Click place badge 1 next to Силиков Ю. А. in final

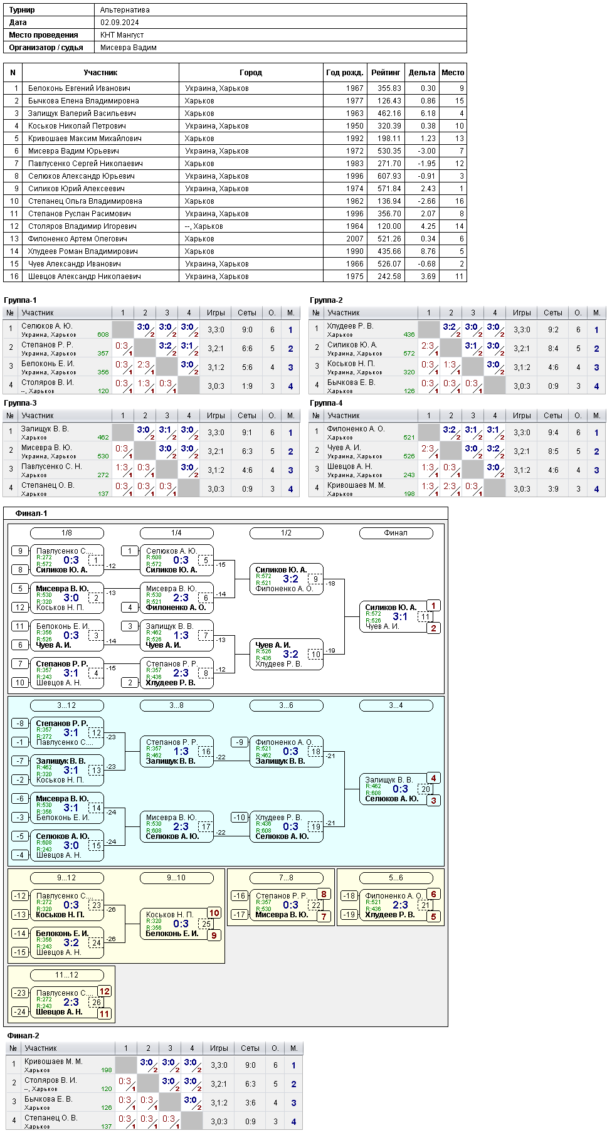coord(433,606)
